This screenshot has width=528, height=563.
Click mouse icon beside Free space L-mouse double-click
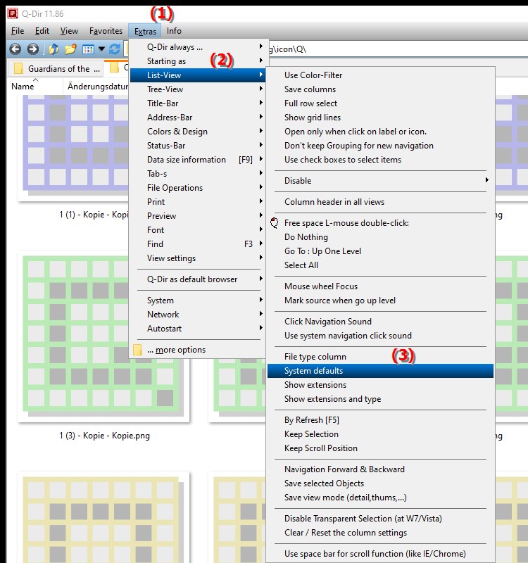[x=275, y=223]
